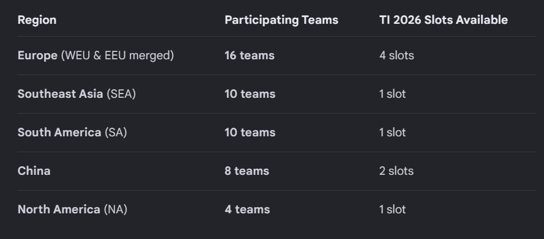The width and height of the screenshot is (544, 239).
Task: Select the South America region cell
Action: click(72, 132)
